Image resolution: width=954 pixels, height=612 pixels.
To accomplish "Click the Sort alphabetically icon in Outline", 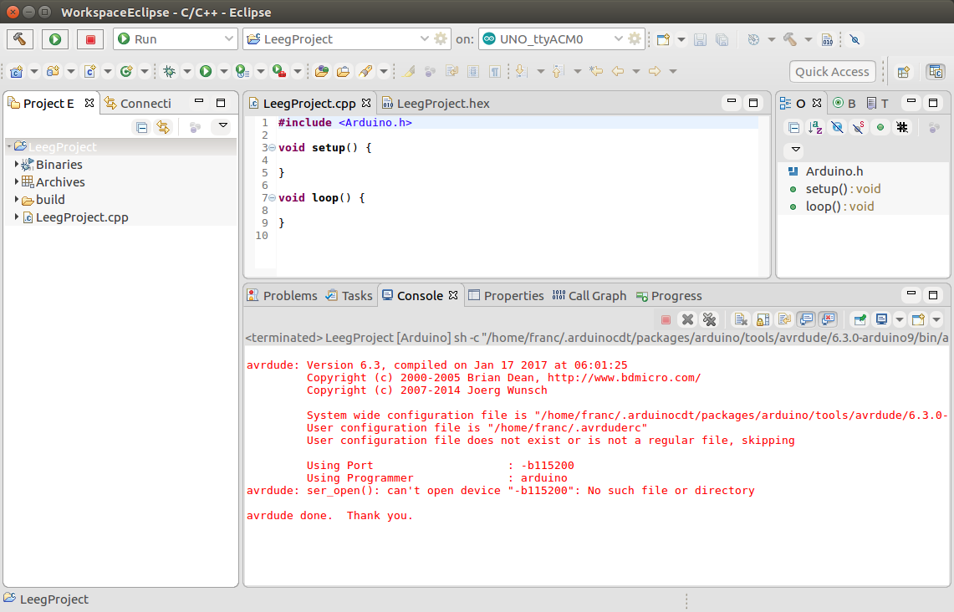I will pyautogui.click(x=815, y=127).
